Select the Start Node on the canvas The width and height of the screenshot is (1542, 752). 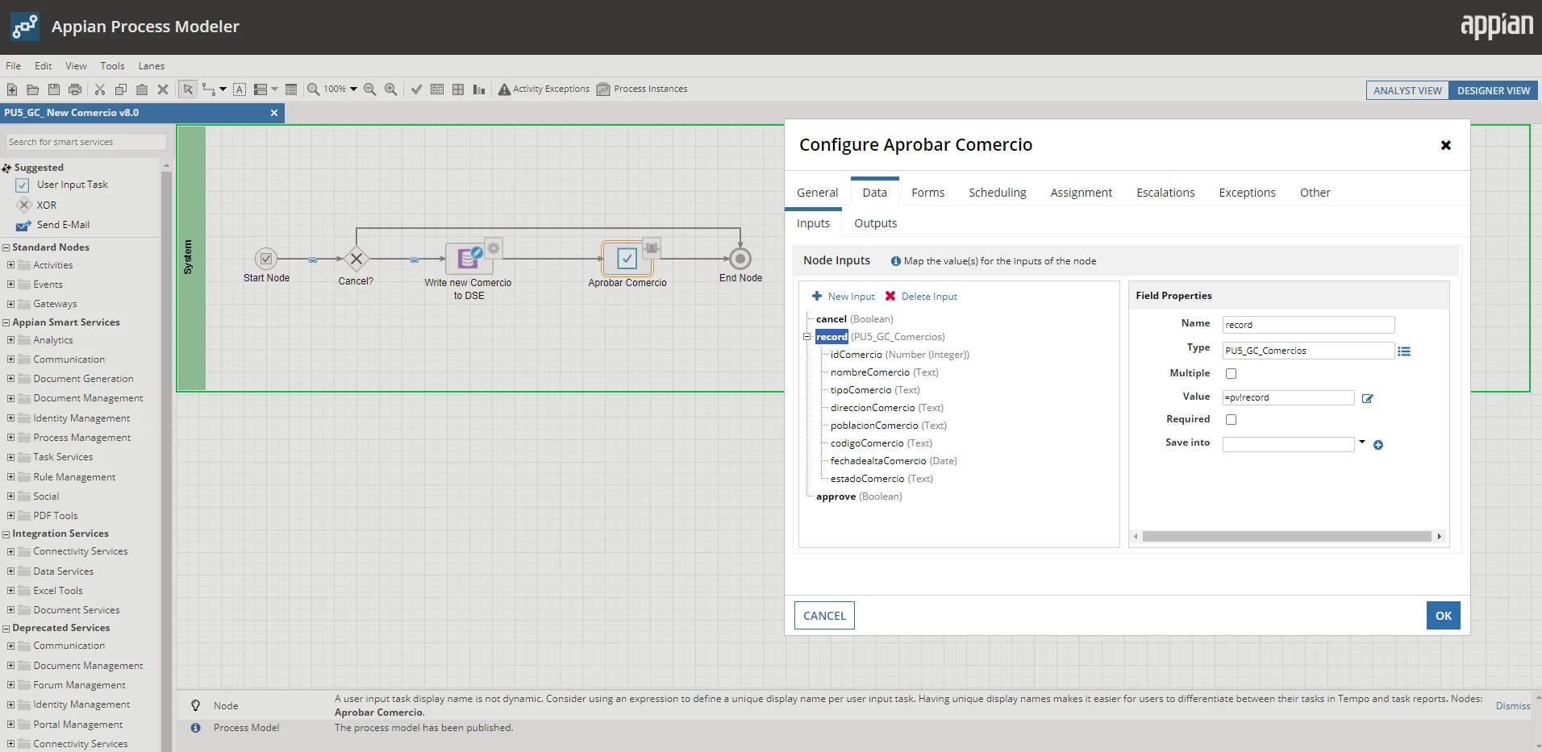pyautogui.click(x=266, y=259)
